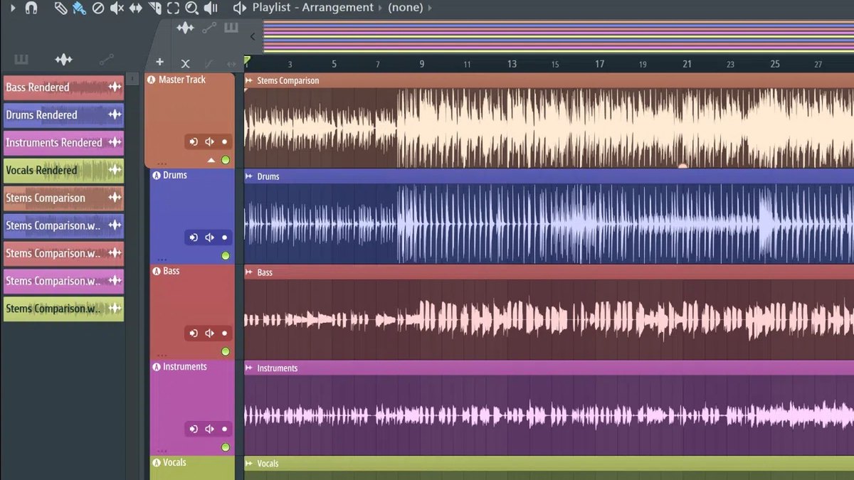Click waveform icon on Drums Rendered

(x=115, y=115)
